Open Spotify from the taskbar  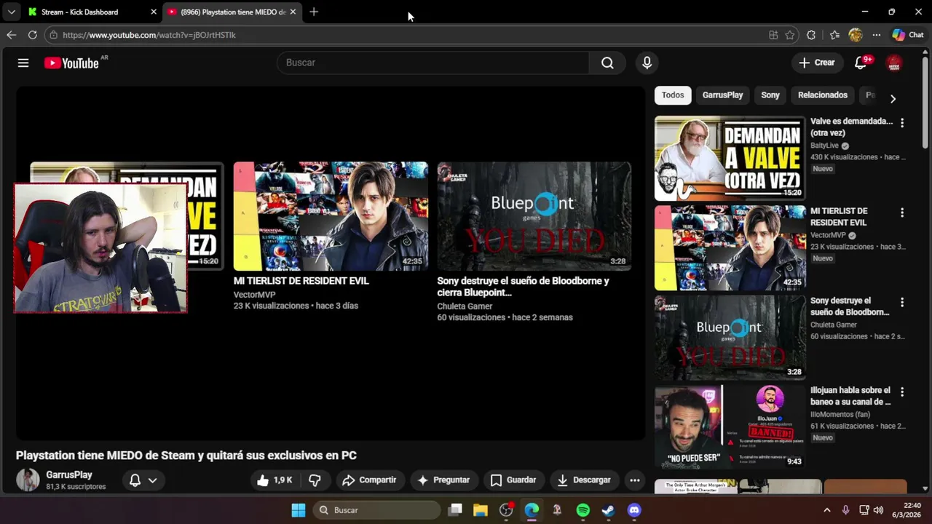[582, 510]
